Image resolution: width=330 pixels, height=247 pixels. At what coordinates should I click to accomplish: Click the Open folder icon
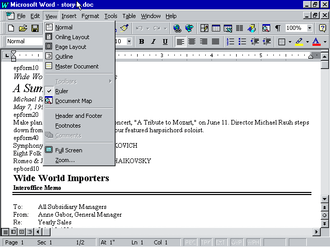click(23, 28)
